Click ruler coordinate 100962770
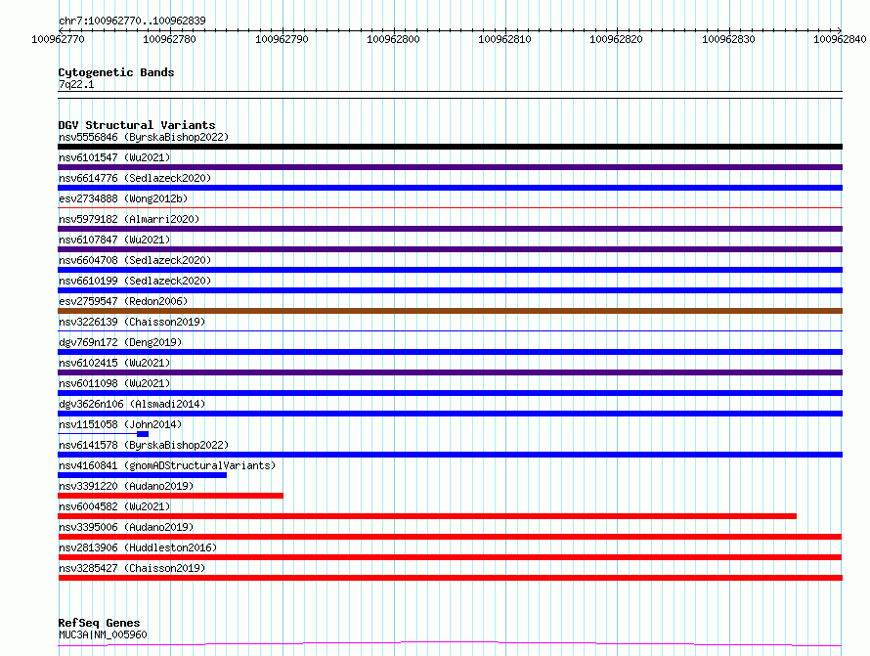This screenshot has height=656, width=870. pos(59,39)
